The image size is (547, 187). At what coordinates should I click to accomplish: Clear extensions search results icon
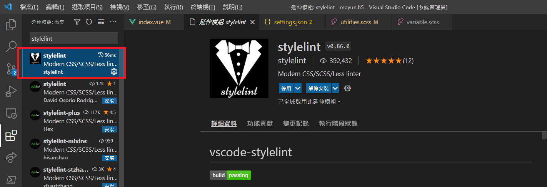101,22
